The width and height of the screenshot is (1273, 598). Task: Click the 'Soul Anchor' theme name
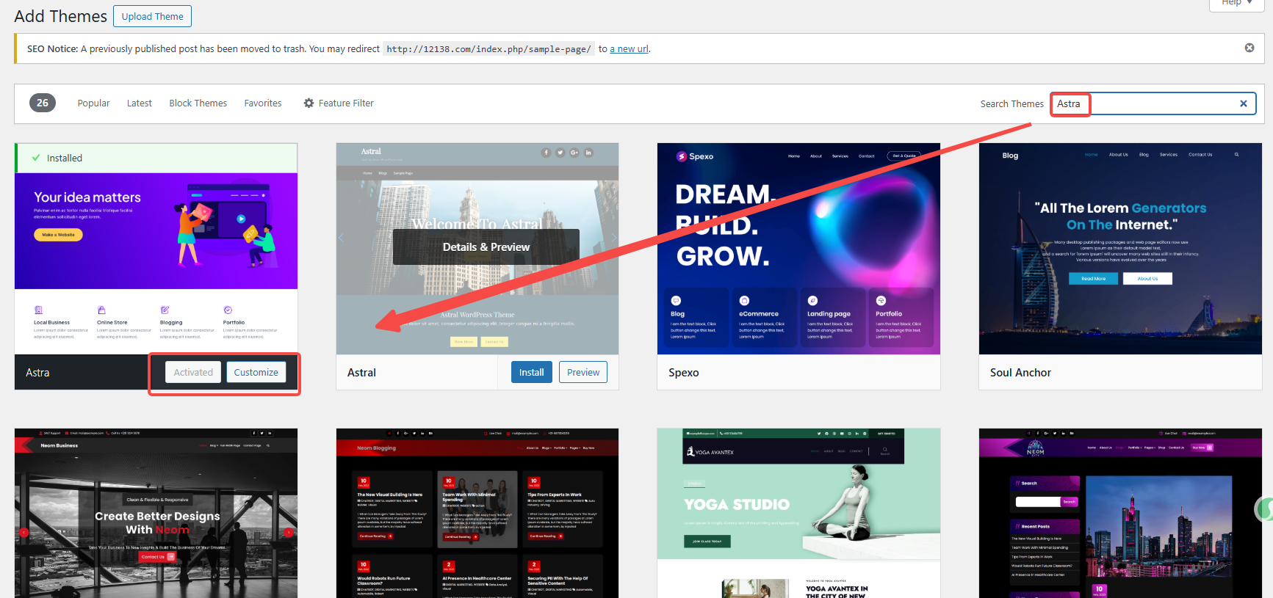1020,373
